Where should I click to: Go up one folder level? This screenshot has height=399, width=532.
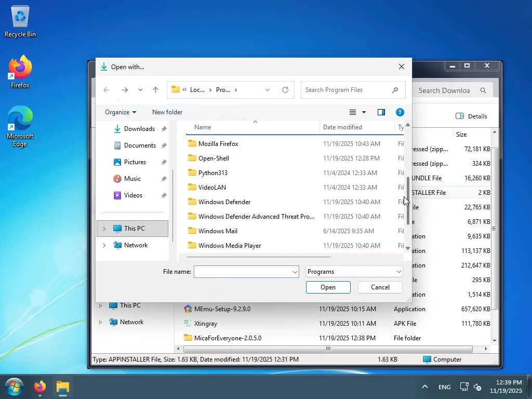[155, 90]
